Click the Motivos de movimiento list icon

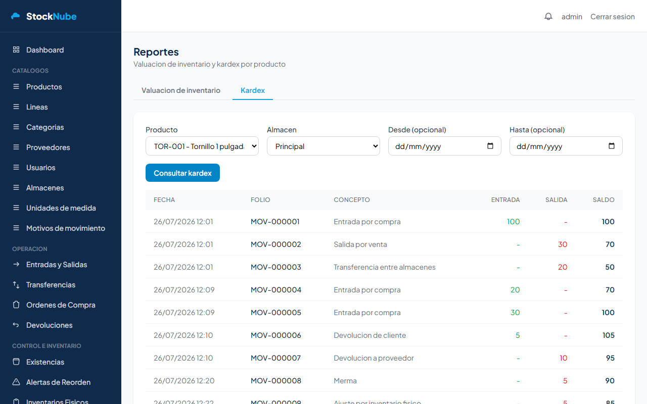coord(16,228)
